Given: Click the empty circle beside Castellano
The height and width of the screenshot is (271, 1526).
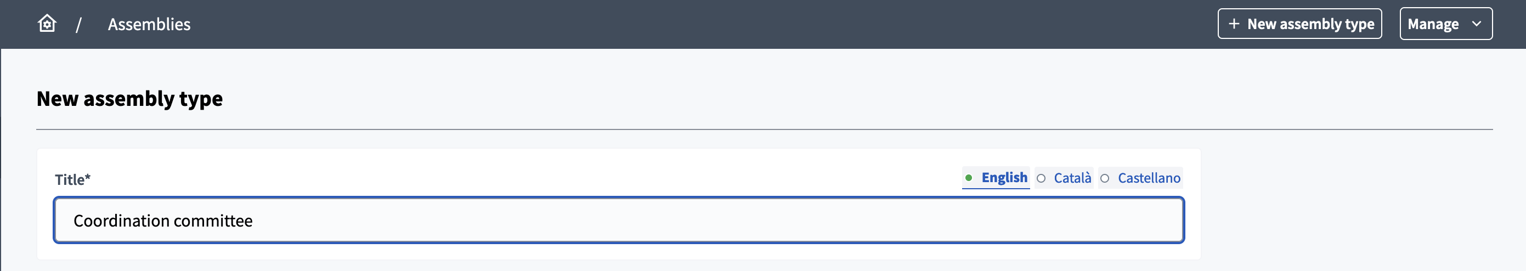Looking at the screenshot, I should (1105, 178).
